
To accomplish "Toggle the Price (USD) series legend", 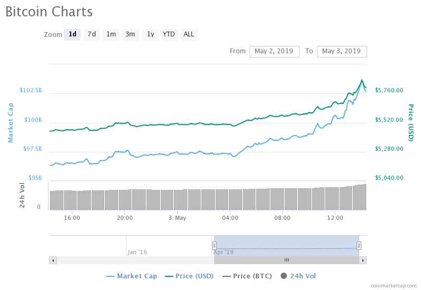I will (190, 276).
